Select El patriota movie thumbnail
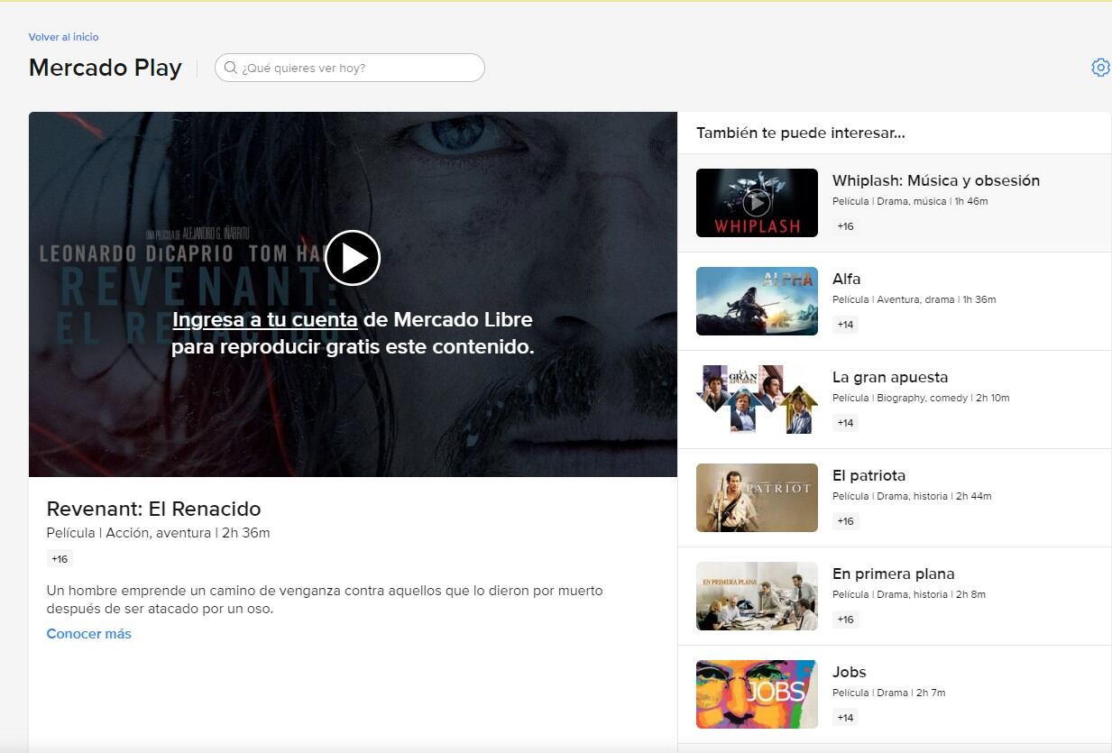 pos(757,498)
